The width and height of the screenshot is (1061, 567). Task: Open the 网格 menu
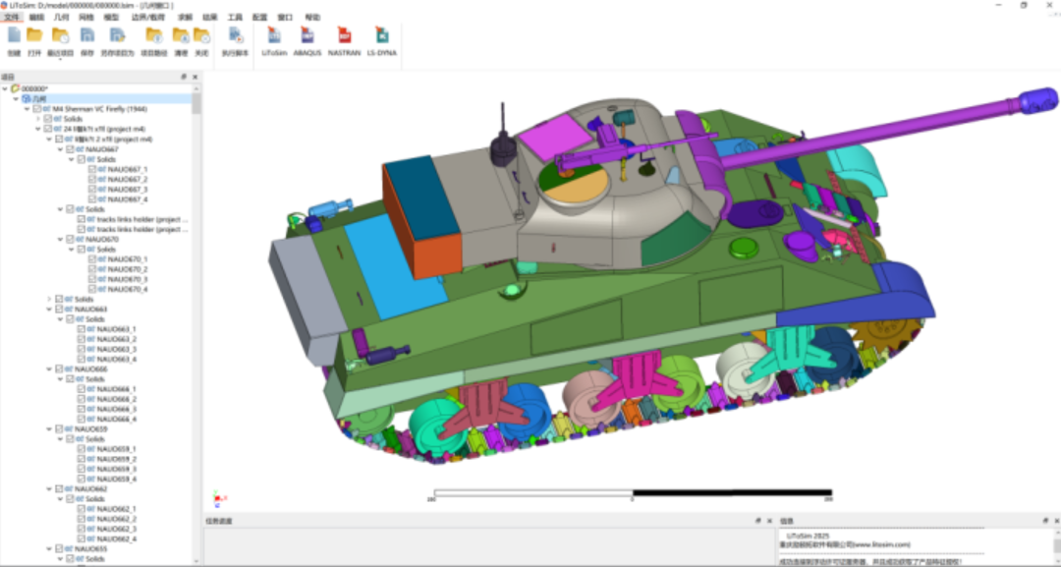(86, 17)
